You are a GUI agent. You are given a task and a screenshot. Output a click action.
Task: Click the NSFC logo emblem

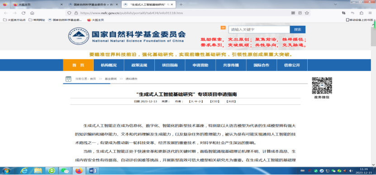[x=79, y=36]
